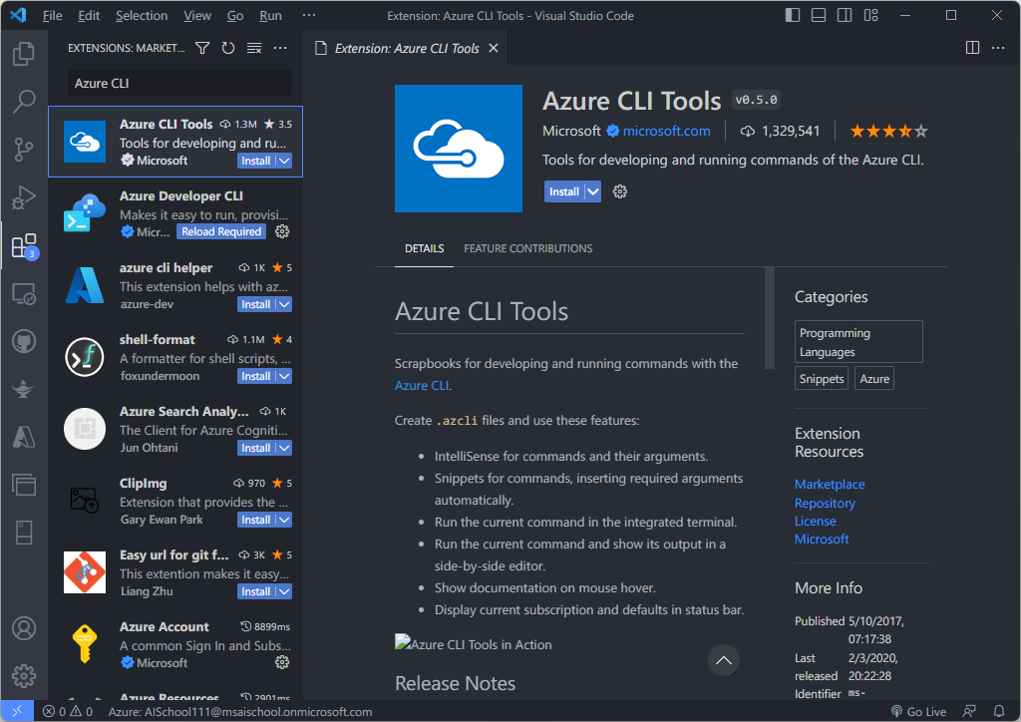Show more menus via title bar ellipsis
The width and height of the screenshot is (1021, 722).
309,15
